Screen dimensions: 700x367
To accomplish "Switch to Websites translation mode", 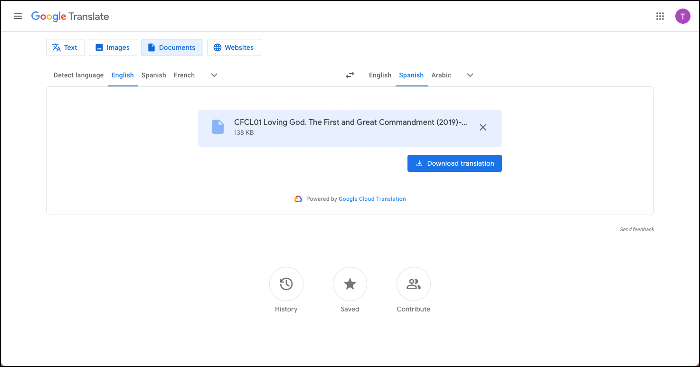I will 234,47.
